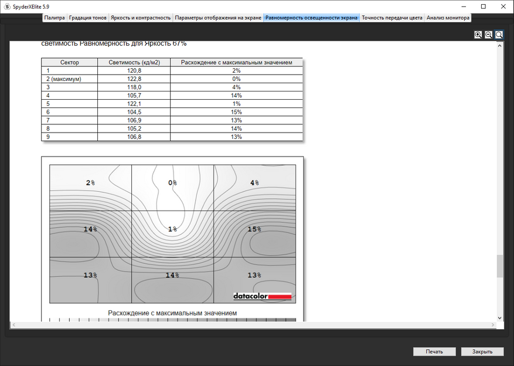Click luminance value 106,8
514x366 pixels.
[134, 137]
